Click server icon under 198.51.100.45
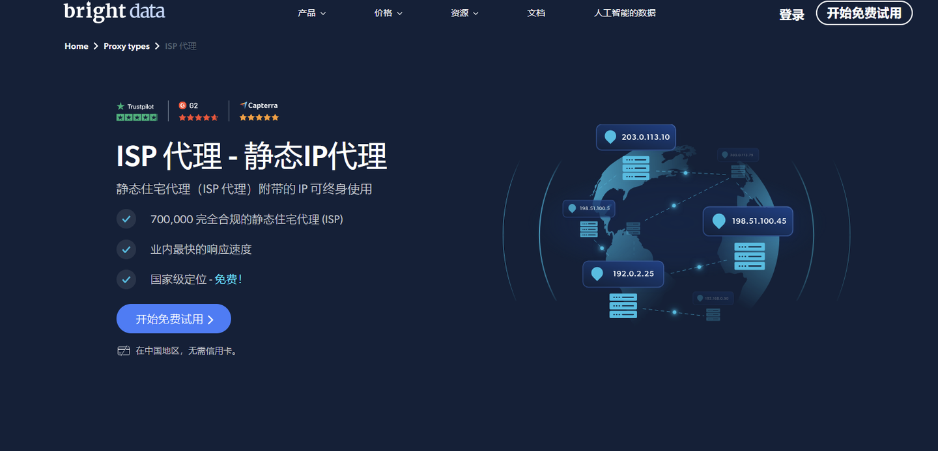The width and height of the screenshot is (938, 451). click(749, 256)
